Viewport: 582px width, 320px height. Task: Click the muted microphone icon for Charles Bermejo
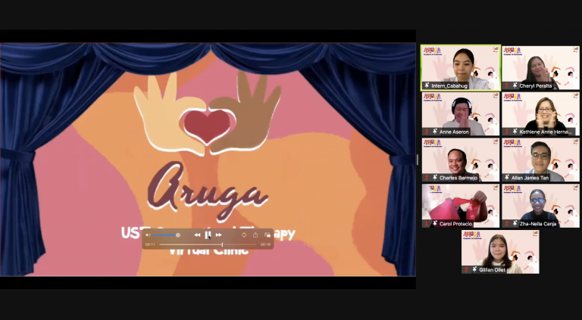point(427,178)
